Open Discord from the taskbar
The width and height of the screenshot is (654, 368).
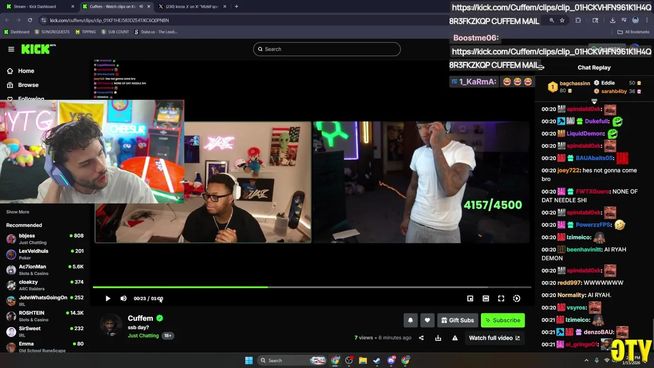pyautogui.click(x=391, y=360)
